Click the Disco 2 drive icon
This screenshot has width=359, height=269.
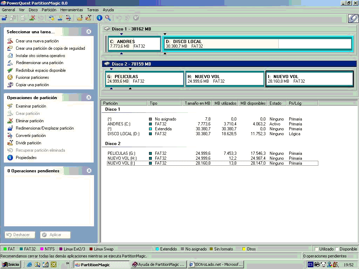click(107, 64)
